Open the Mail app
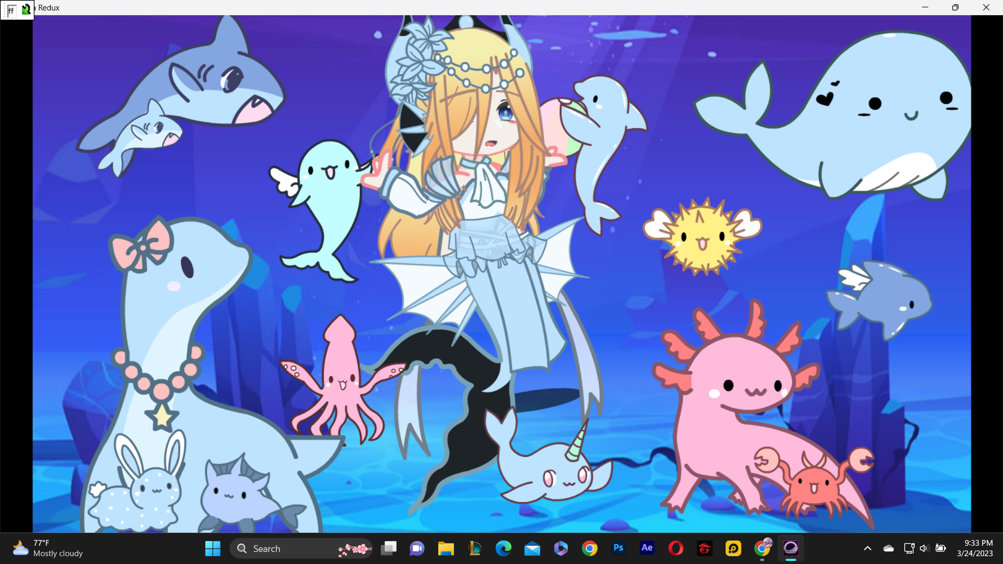1003x564 pixels. click(x=532, y=548)
